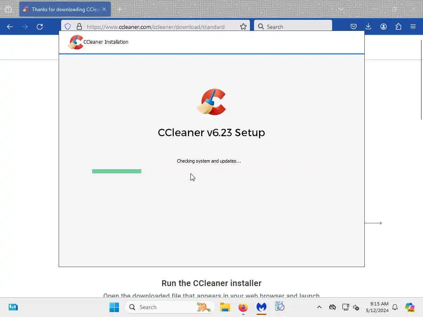Viewport: 423px width, 317px height.
Task: Open the clock showing 9:15 AM
Action: coord(377,307)
